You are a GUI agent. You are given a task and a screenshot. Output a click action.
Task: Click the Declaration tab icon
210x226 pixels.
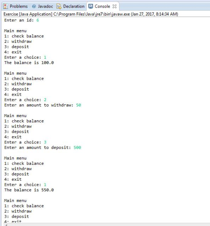point(59,7)
